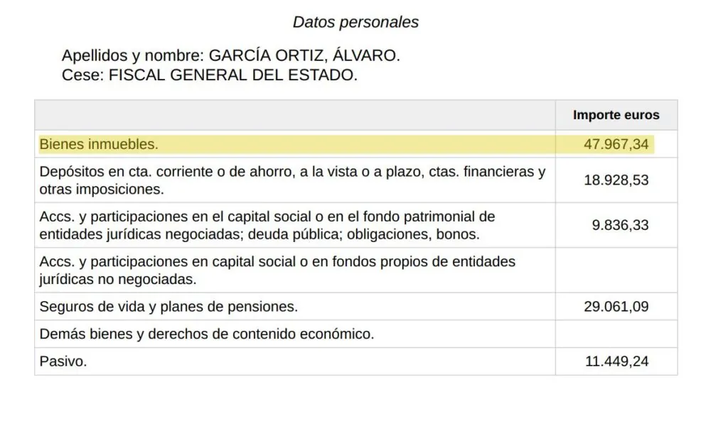Image resolution: width=728 pixels, height=433 pixels.
Task: Select the highlighted 'Bienes inmuebles.' row label
Action: 99,144
